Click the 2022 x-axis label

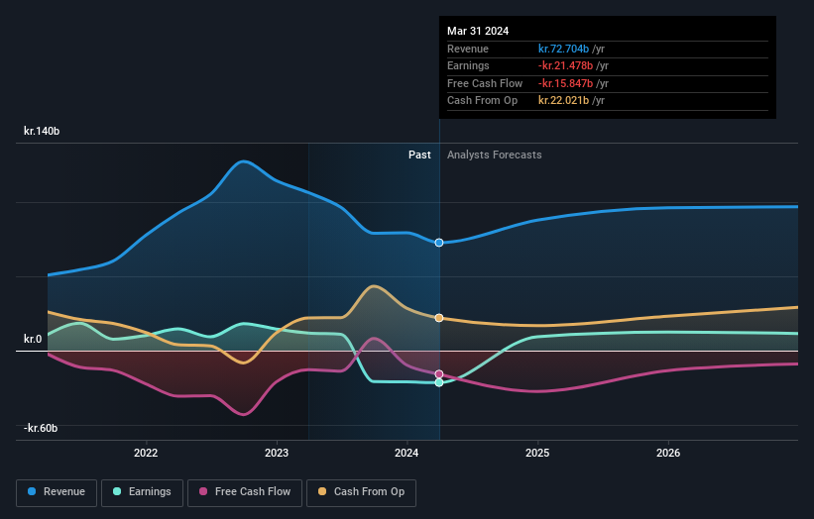coord(146,453)
